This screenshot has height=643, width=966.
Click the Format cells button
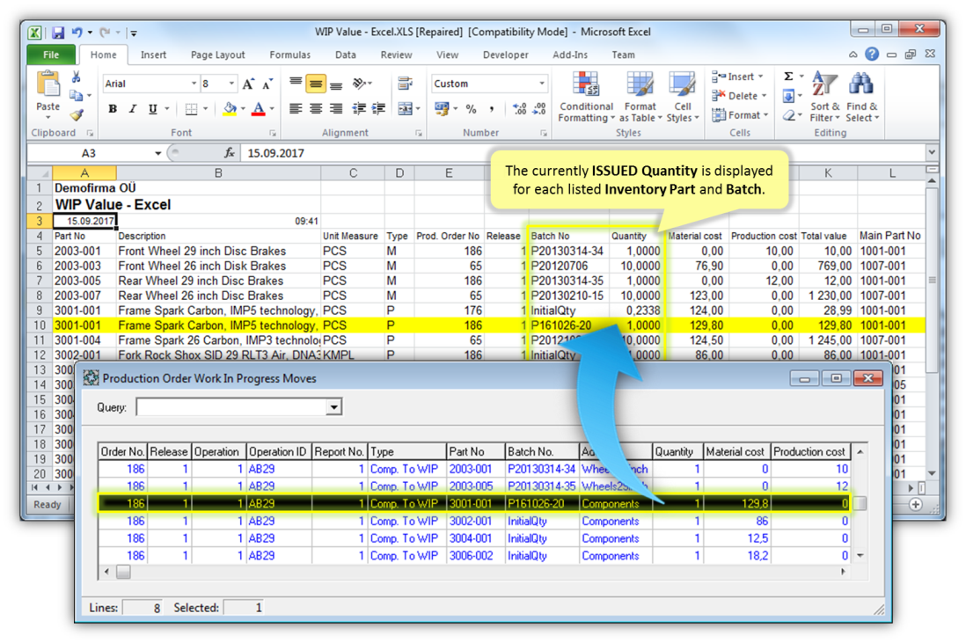740,115
